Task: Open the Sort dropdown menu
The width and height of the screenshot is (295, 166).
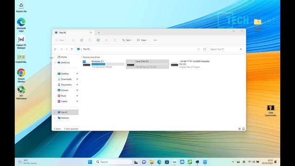Action: [127, 40]
